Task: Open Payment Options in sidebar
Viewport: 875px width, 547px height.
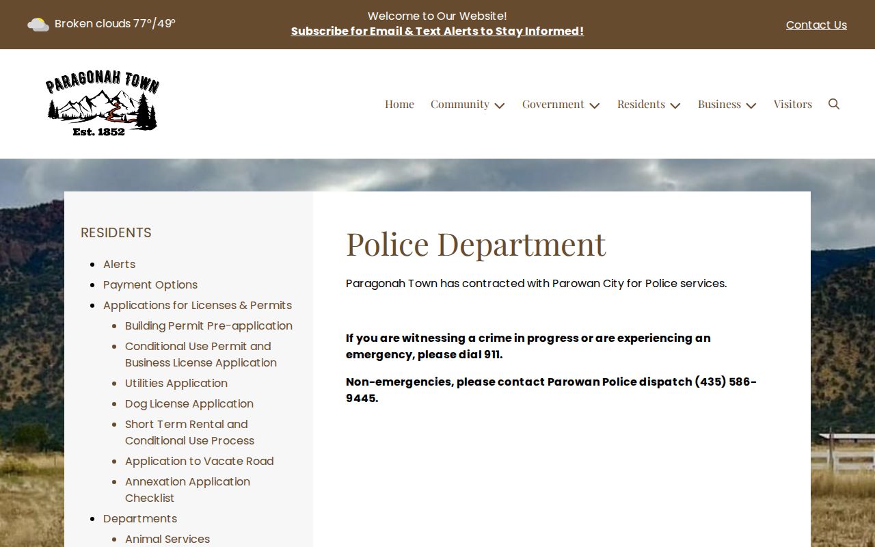Action: [150, 284]
